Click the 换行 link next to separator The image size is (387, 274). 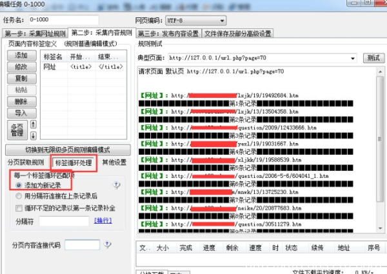point(103,220)
